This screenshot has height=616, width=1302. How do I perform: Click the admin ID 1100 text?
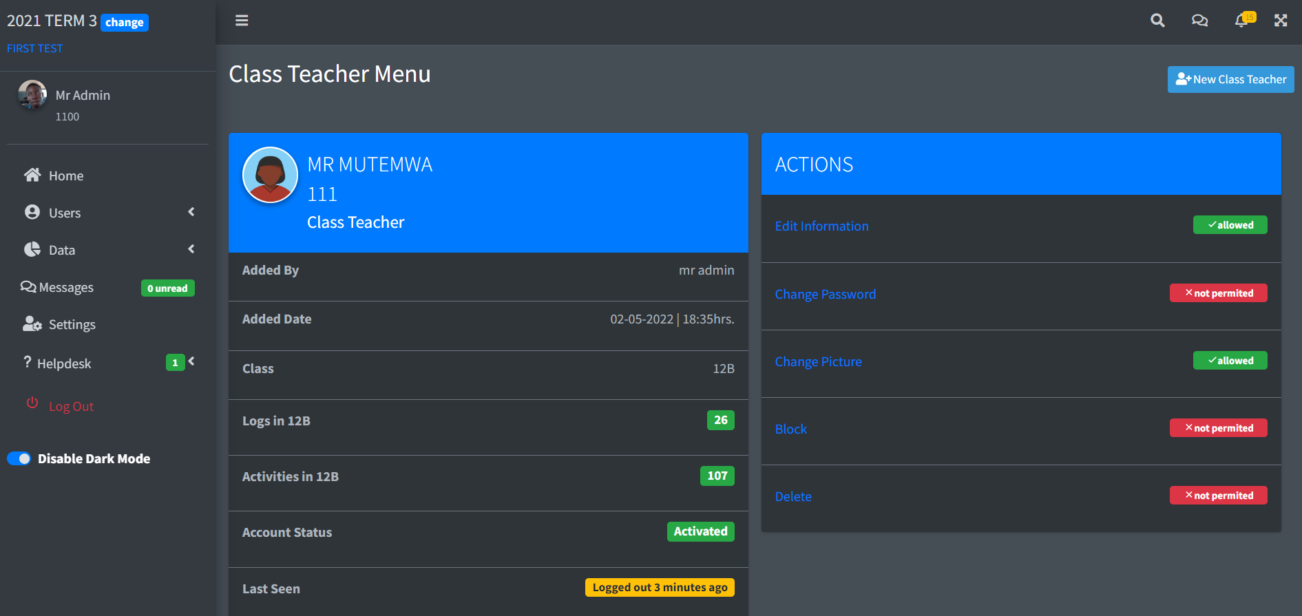(67, 116)
